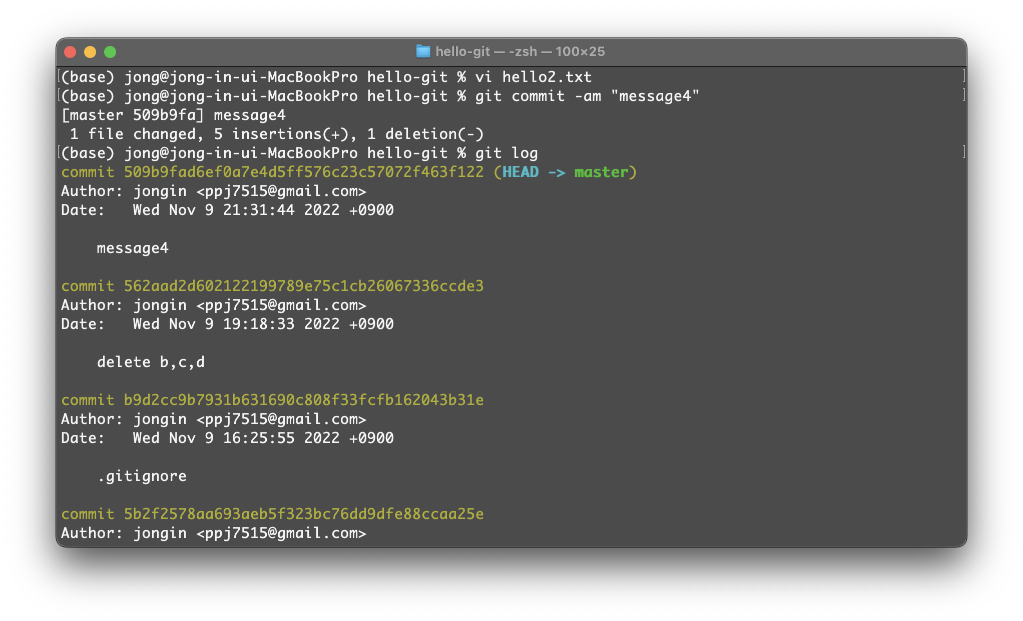Click the commit hash starting with 5b2f2578

click(303, 514)
